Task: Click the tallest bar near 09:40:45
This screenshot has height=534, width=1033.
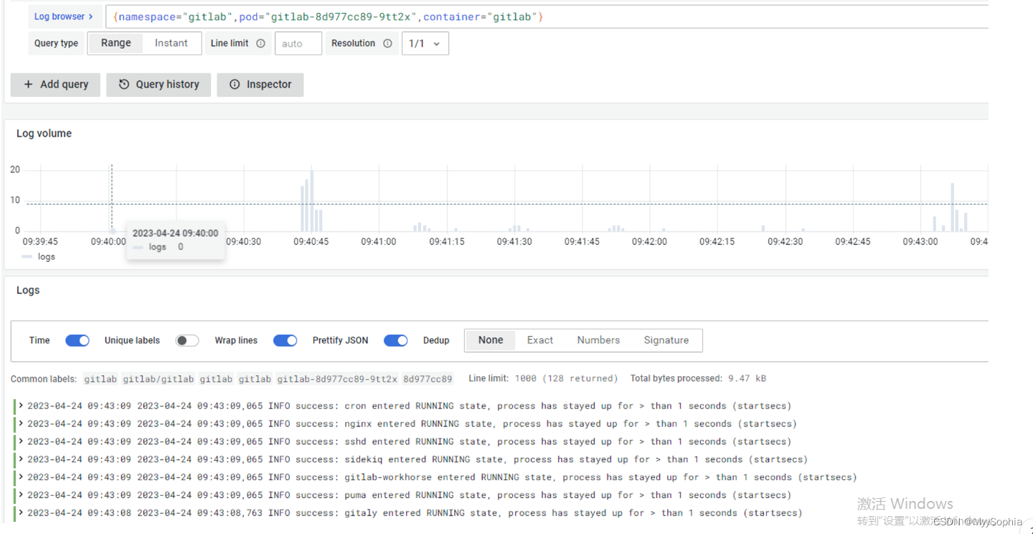Action: (311, 200)
